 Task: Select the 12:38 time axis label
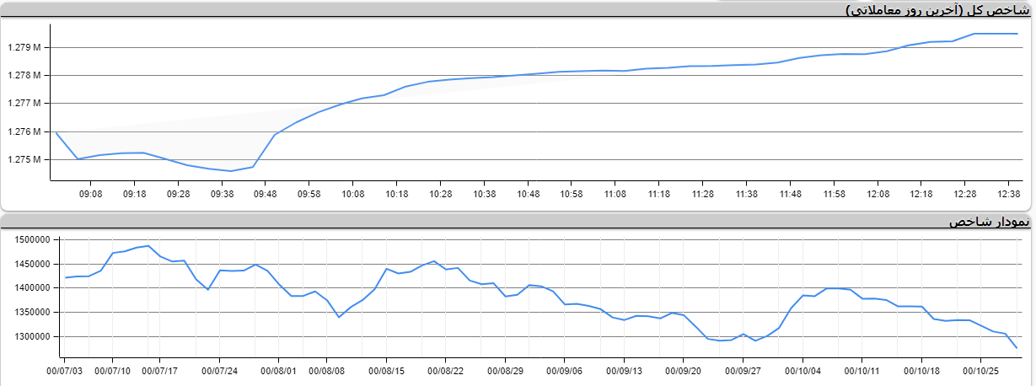[1009, 194]
